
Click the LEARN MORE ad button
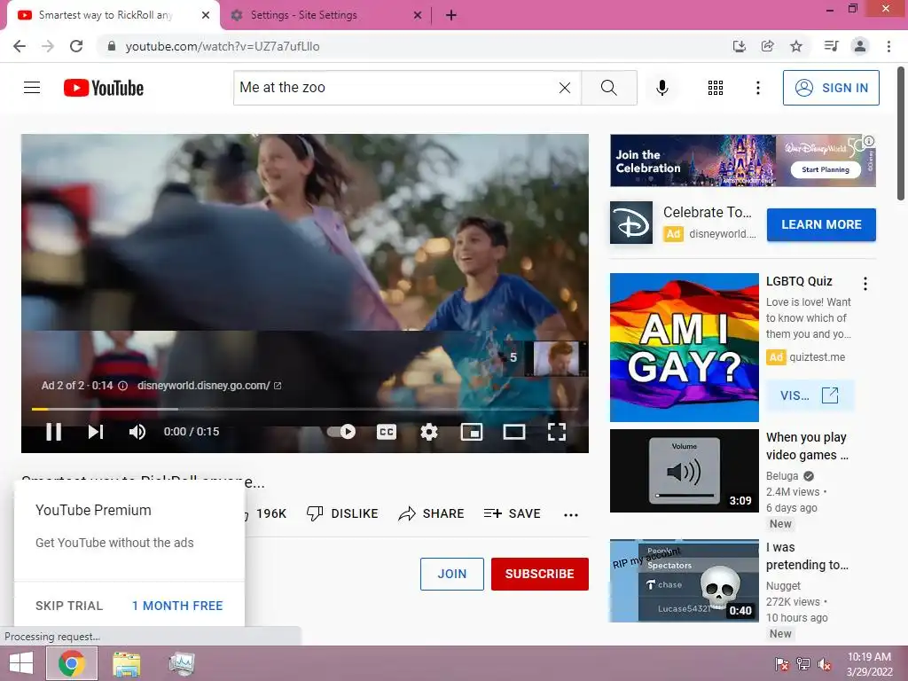pos(821,224)
